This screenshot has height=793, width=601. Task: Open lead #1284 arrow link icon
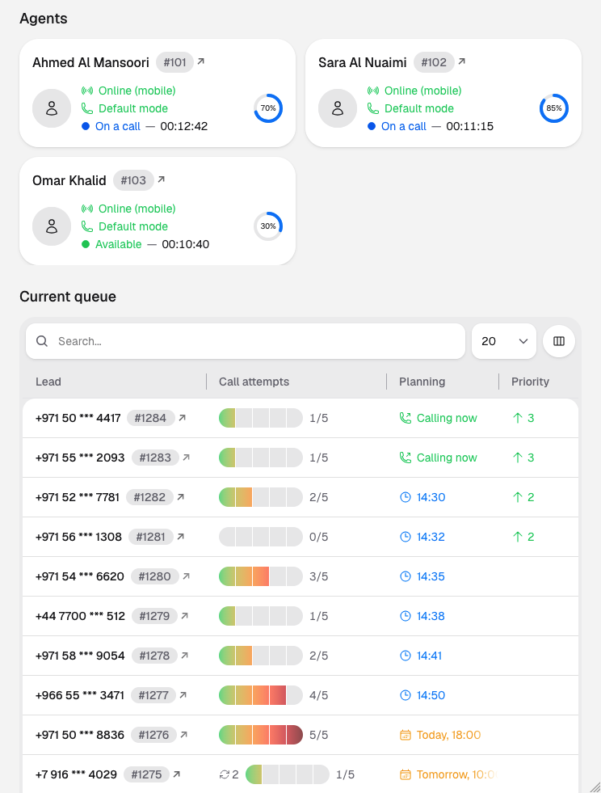pos(183,418)
